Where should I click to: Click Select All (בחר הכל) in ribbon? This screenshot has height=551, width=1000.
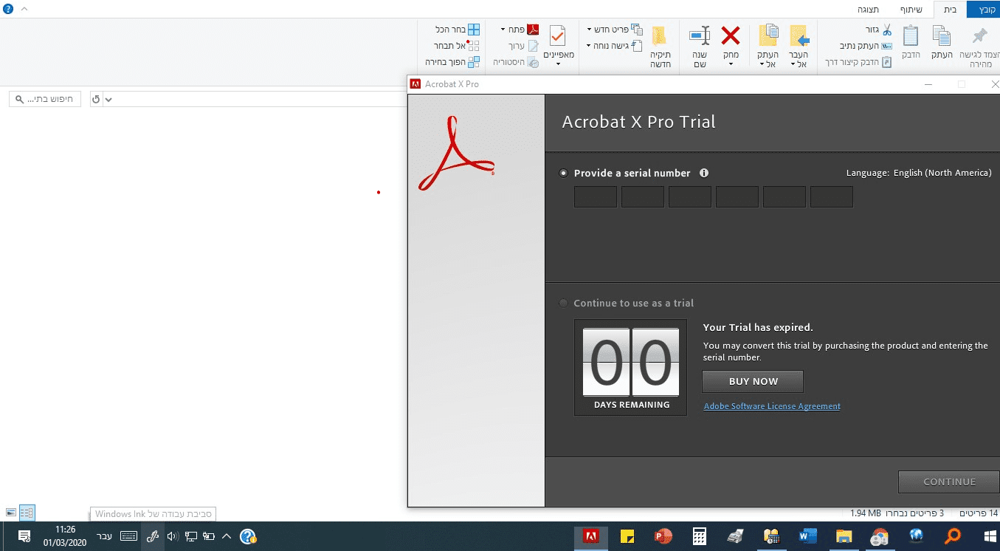click(458, 30)
